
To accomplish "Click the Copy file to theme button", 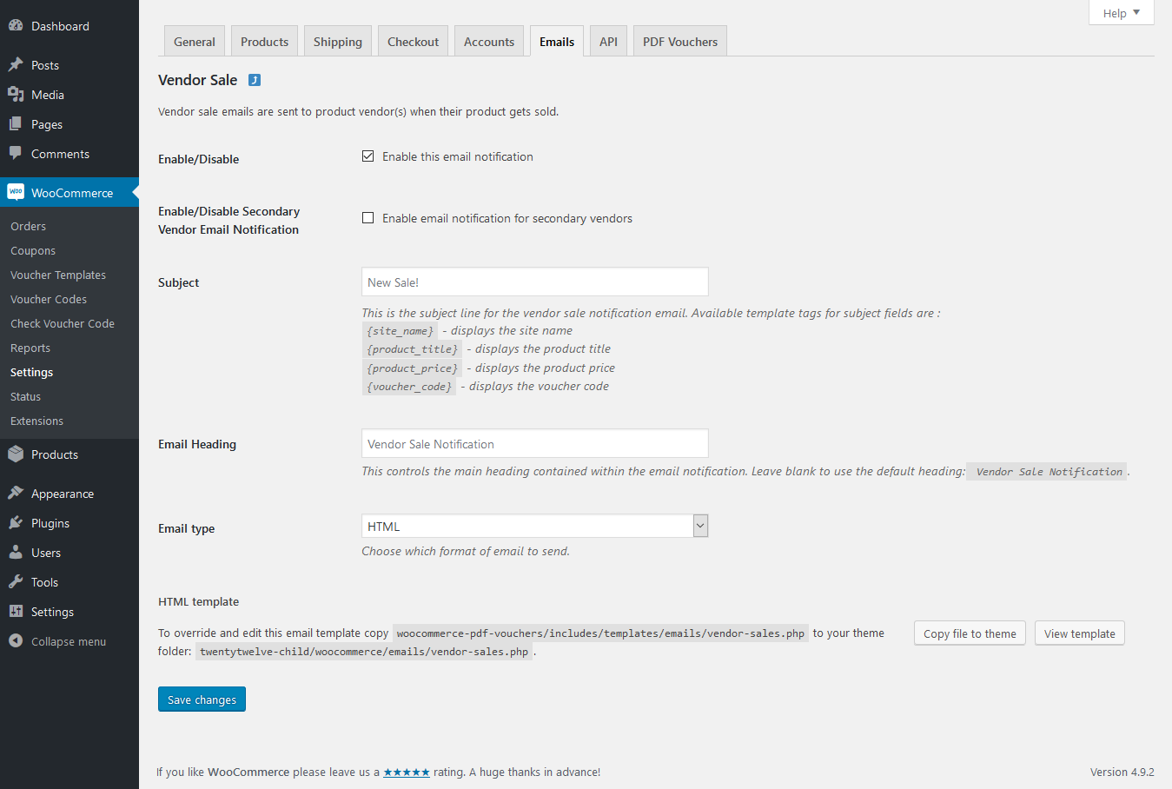I will click(x=970, y=633).
